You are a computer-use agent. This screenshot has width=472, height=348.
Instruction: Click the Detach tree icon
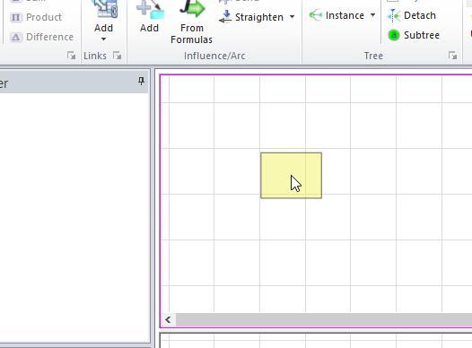tap(394, 15)
